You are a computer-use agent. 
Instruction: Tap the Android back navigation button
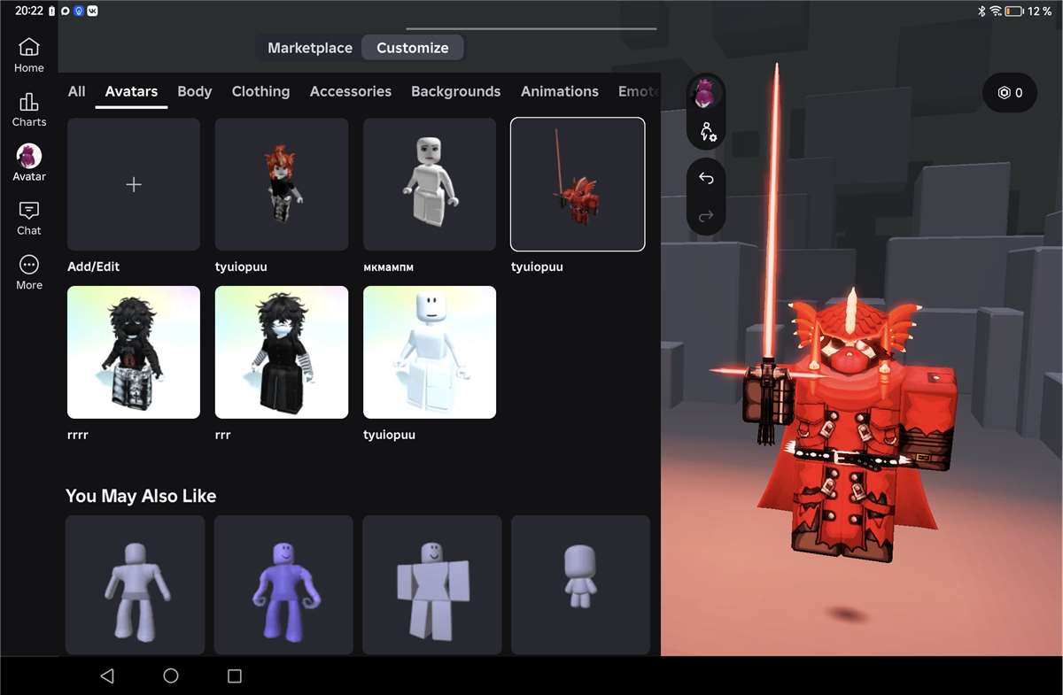107,676
